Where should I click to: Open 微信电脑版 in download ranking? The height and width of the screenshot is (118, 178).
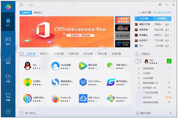(148, 68)
